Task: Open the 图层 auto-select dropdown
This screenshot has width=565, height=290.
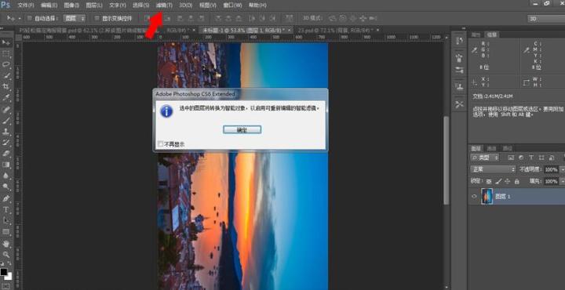Action: point(75,18)
